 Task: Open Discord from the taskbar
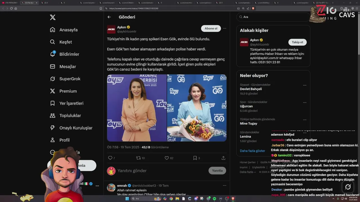196,199
